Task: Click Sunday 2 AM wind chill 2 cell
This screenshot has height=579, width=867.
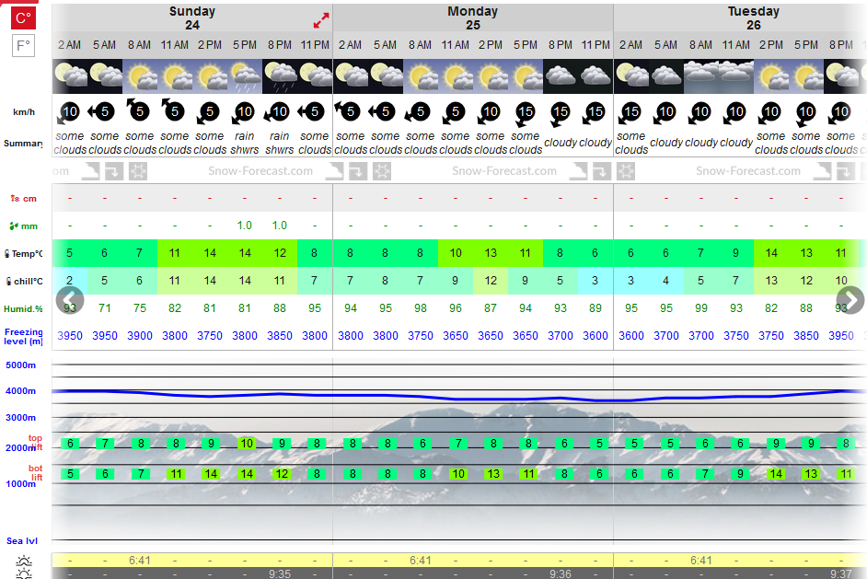Action: 70,281
